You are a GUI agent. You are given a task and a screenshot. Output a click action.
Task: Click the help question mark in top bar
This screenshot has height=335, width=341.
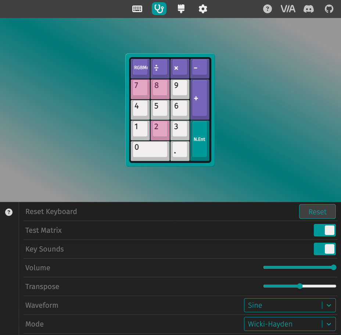(268, 9)
